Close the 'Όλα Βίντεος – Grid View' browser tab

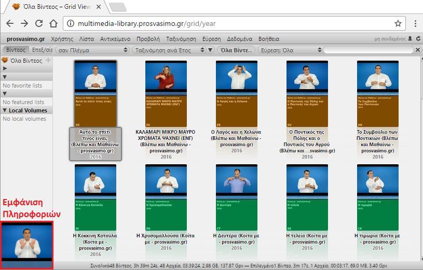click(x=99, y=7)
